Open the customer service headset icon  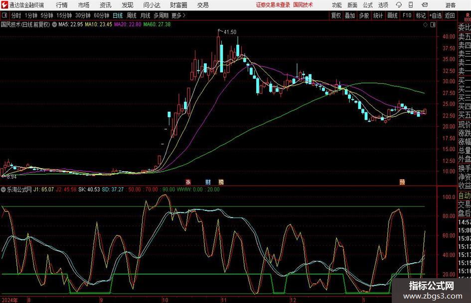pos(399,5)
